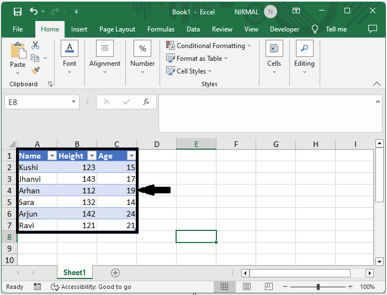The height and width of the screenshot is (295, 387).
Task: Click the Cancel X formula icon
Action: [107, 102]
